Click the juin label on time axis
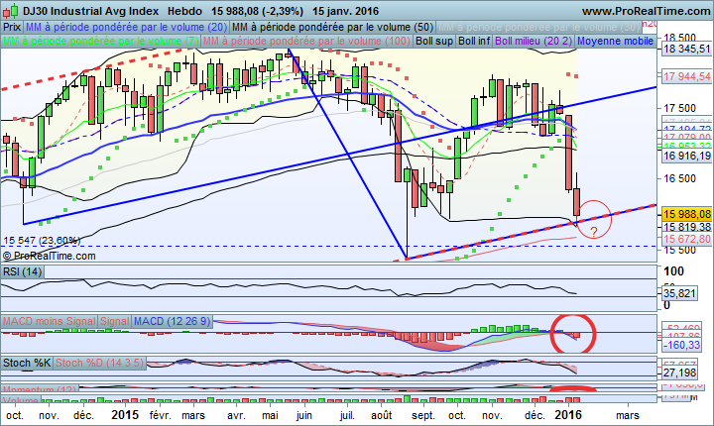 pyautogui.click(x=303, y=415)
